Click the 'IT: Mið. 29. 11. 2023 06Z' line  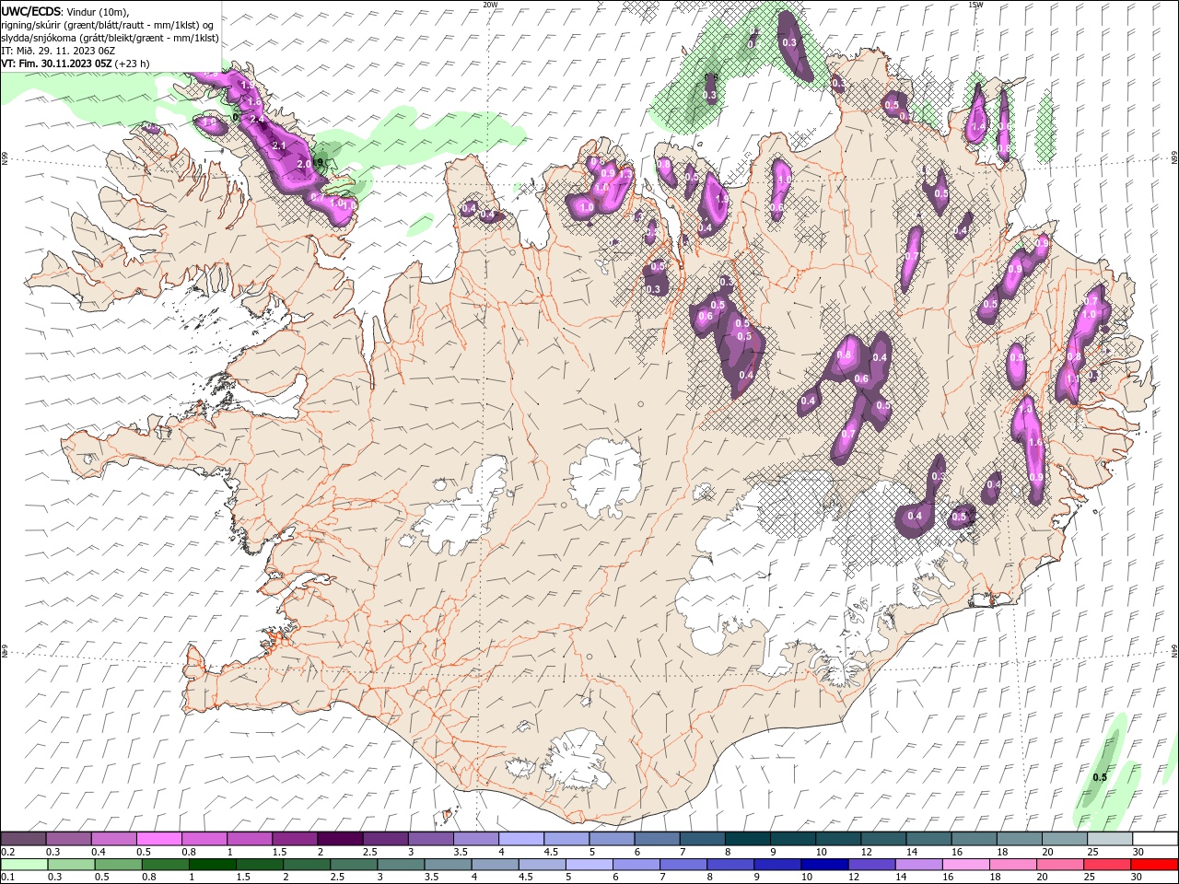tap(59, 51)
